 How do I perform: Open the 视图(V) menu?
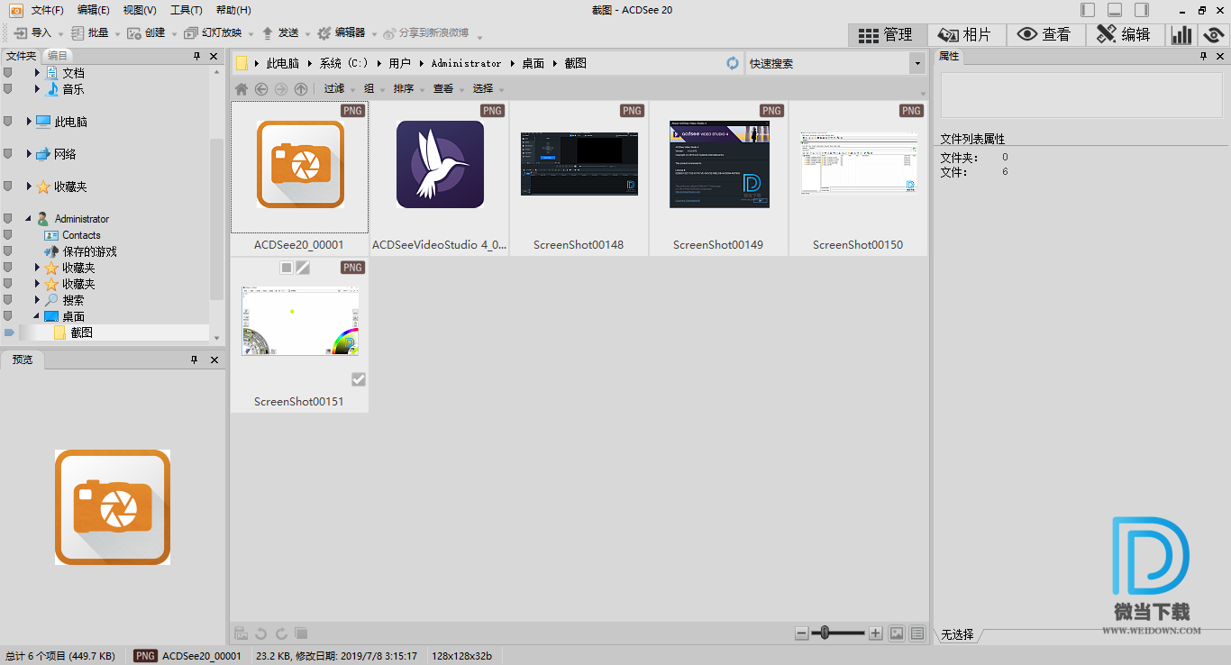(140, 10)
